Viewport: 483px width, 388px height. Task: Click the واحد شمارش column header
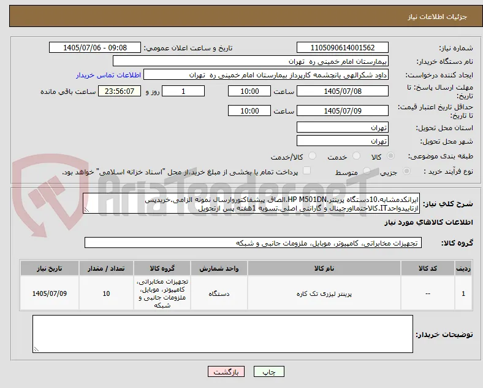click(x=219, y=268)
